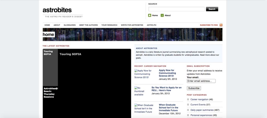Open the orange RSS feed icon

point(221,25)
